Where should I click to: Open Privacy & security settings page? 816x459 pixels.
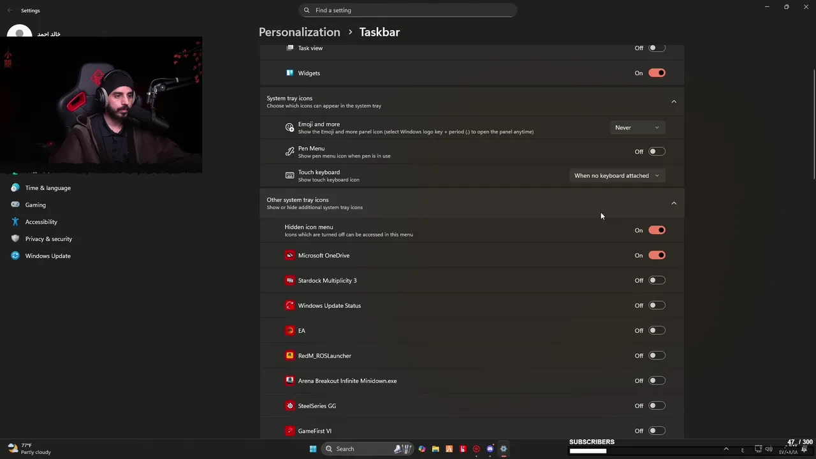(x=48, y=239)
